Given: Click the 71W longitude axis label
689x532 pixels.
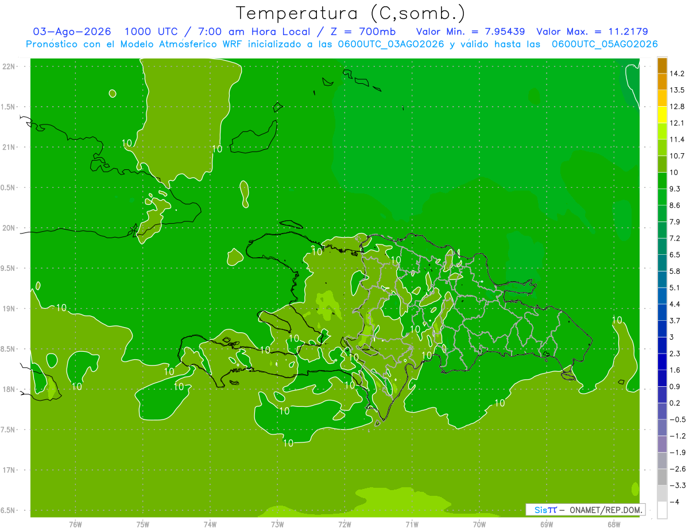Looking at the screenshot, I should (x=412, y=524).
